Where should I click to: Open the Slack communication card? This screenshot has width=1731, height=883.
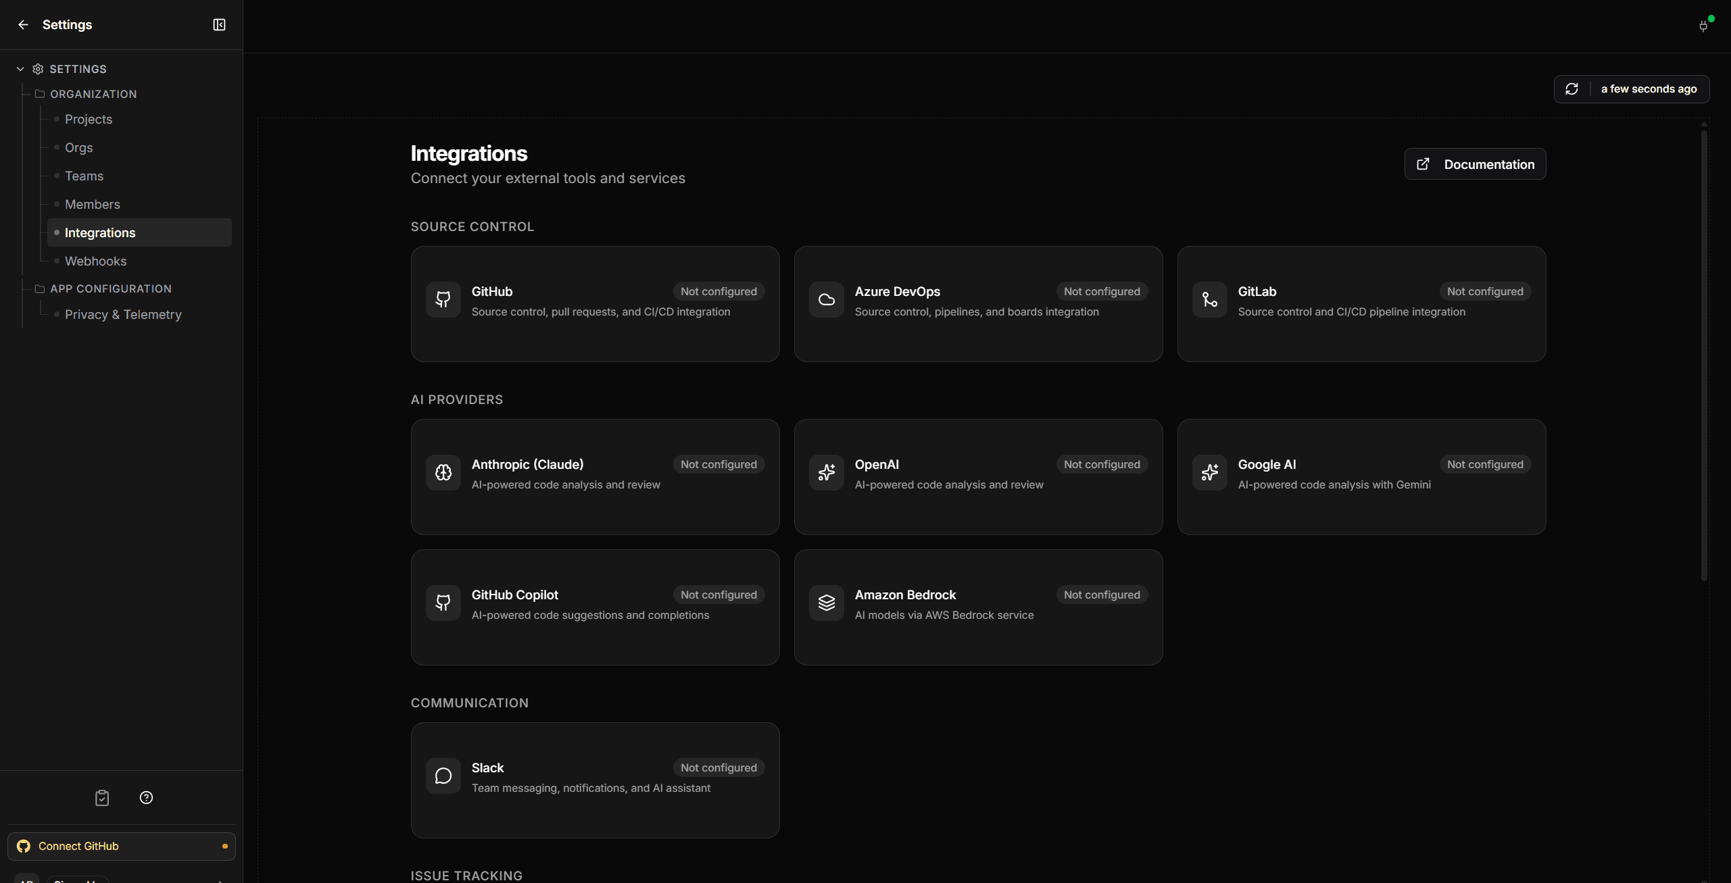point(595,780)
